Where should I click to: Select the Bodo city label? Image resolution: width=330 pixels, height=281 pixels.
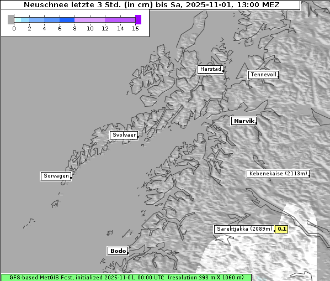pos(118,251)
